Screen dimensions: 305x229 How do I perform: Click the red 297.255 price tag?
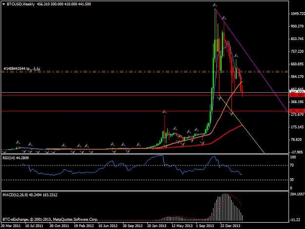(x=297, y=111)
